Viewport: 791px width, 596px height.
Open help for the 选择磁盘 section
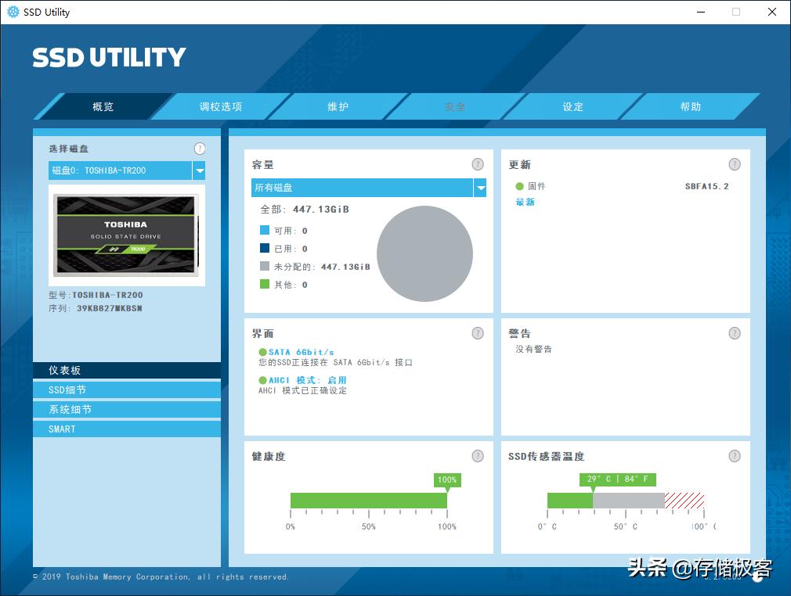coord(200,148)
